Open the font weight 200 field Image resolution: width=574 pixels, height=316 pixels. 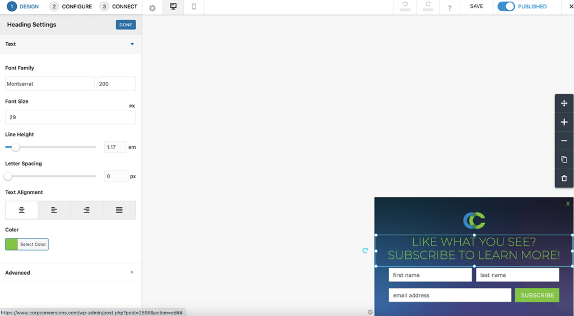(117, 83)
